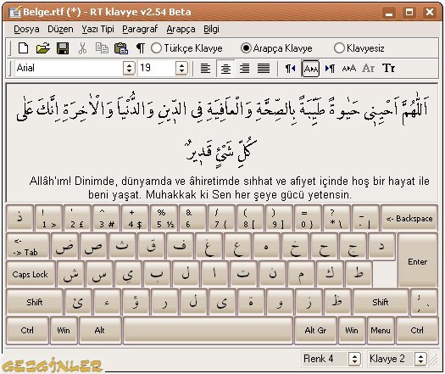Click the left Ctrl key

[27, 330]
